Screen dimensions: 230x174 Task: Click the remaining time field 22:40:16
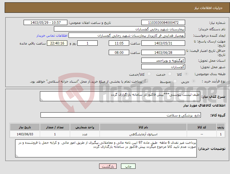[x=57, y=43]
